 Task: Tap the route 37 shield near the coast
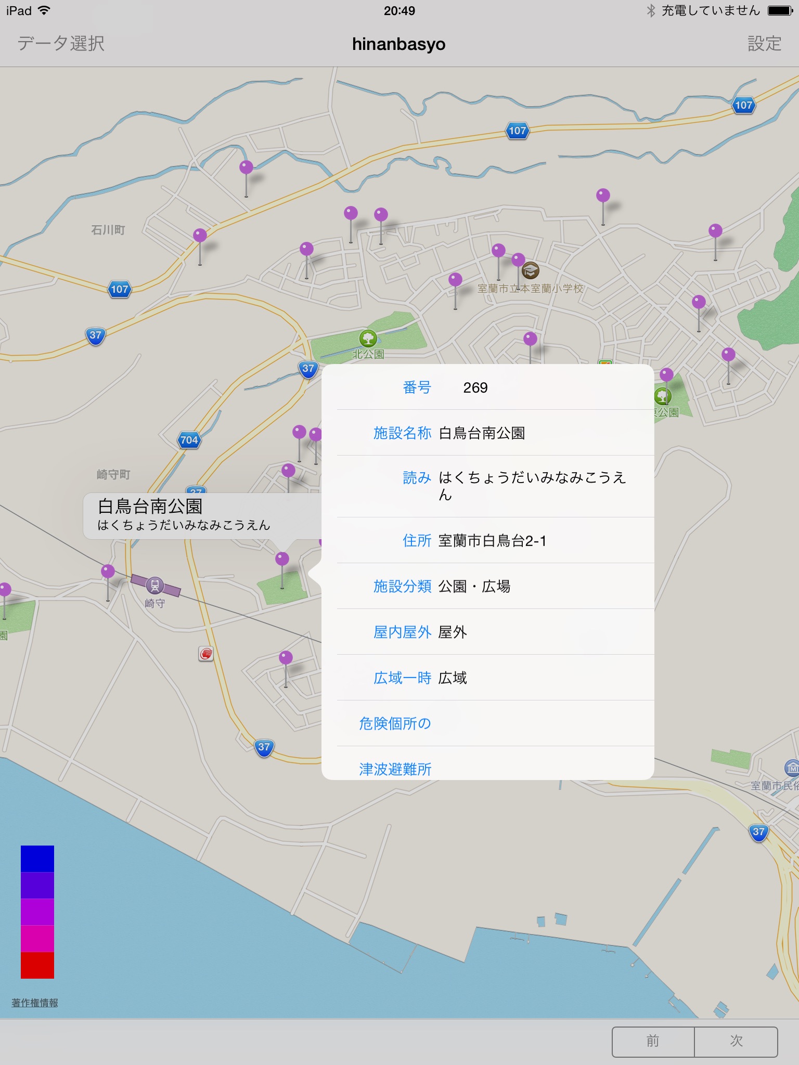coord(264,747)
